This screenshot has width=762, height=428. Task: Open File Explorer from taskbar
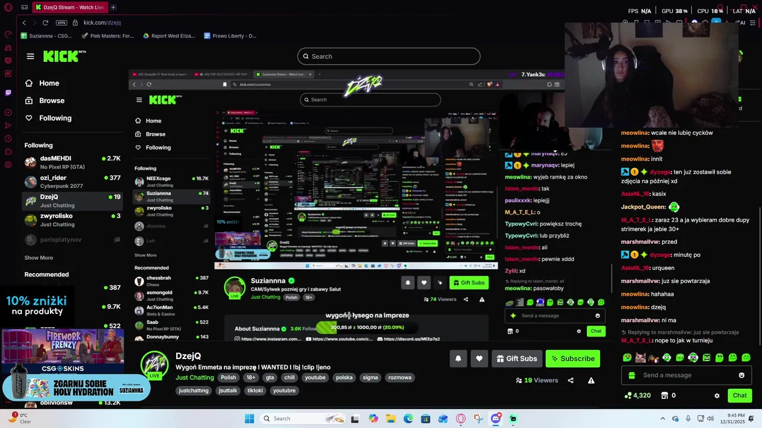click(391, 418)
